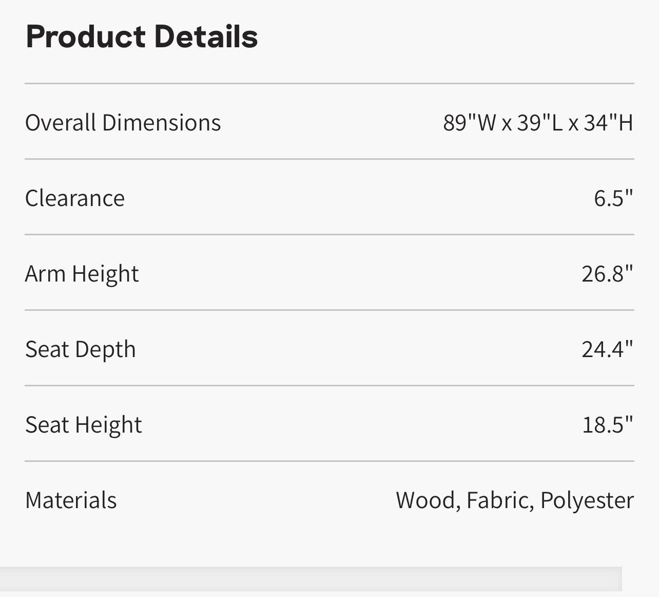Click the 24.4" seat depth value
The height and width of the screenshot is (597, 659).
coord(607,349)
